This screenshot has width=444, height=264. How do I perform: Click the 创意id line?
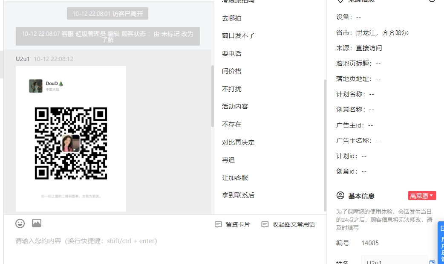click(x=352, y=171)
